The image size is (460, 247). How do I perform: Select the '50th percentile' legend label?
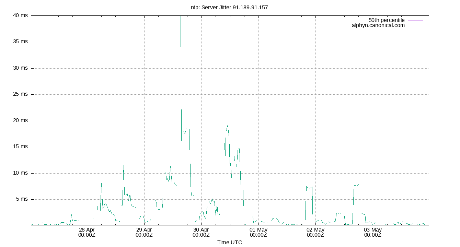tap(387, 20)
